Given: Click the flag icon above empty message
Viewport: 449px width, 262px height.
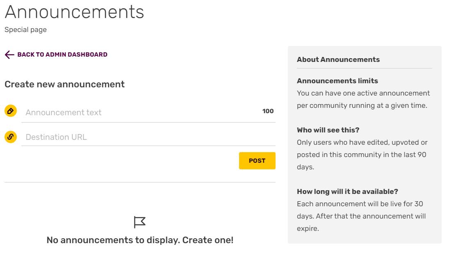Looking at the screenshot, I should click(x=140, y=222).
